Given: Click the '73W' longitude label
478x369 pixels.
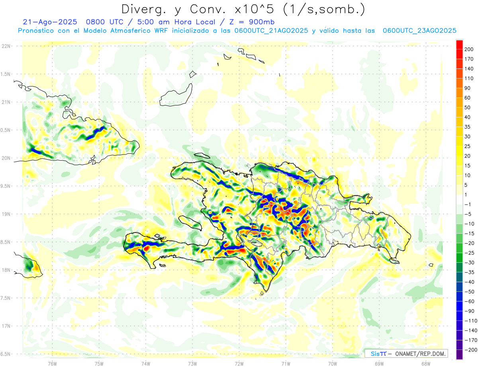Looking at the screenshot, I should (192, 363).
